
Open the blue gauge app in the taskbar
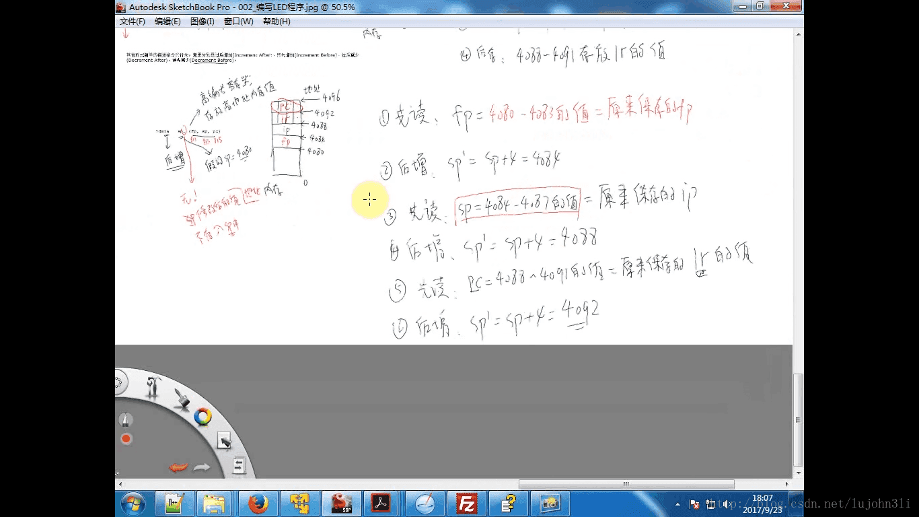tap(425, 504)
